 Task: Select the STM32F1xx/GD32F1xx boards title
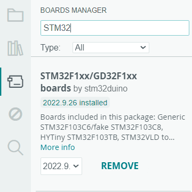pos(89,82)
